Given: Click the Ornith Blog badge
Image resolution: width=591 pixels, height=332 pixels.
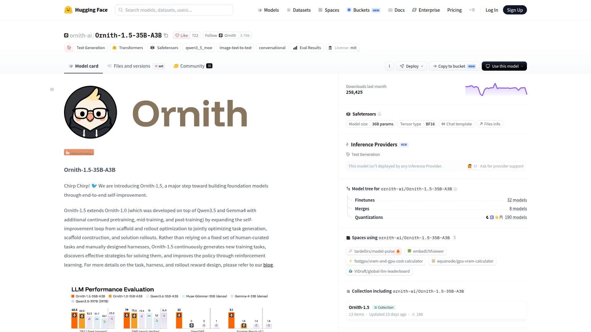Looking at the screenshot, I should pos(79,152).
